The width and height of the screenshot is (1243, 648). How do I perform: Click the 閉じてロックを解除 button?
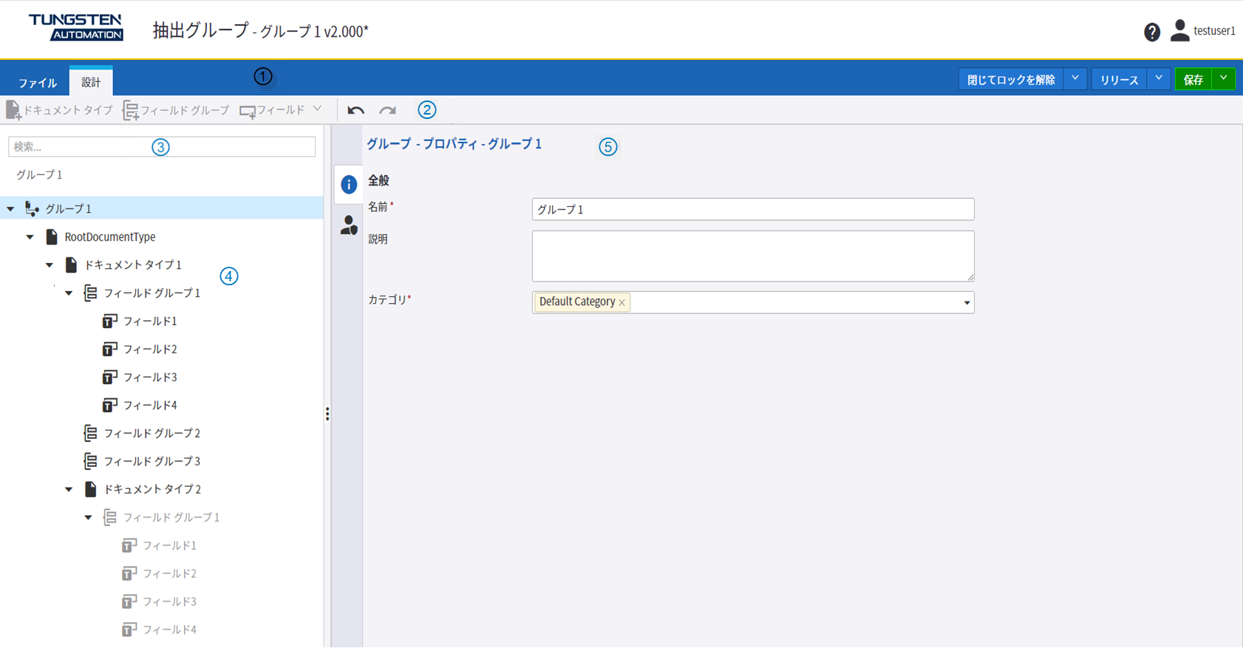[1010, 80]
